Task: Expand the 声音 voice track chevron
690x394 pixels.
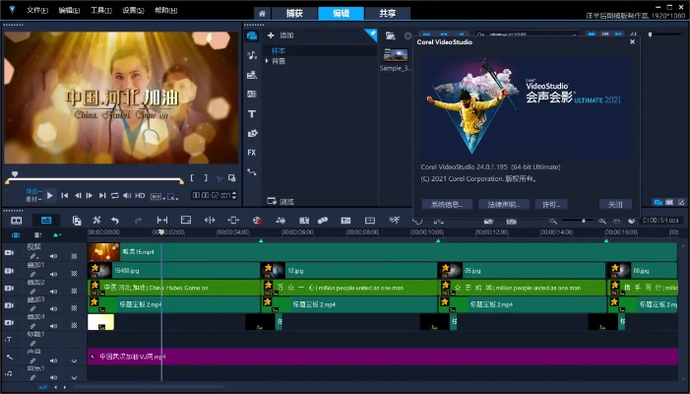Action: click(x=74, y=361)
